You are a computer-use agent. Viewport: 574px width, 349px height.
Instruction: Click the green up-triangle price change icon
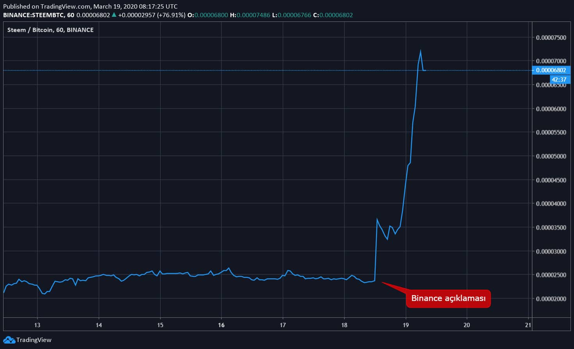tap(114, 15)
